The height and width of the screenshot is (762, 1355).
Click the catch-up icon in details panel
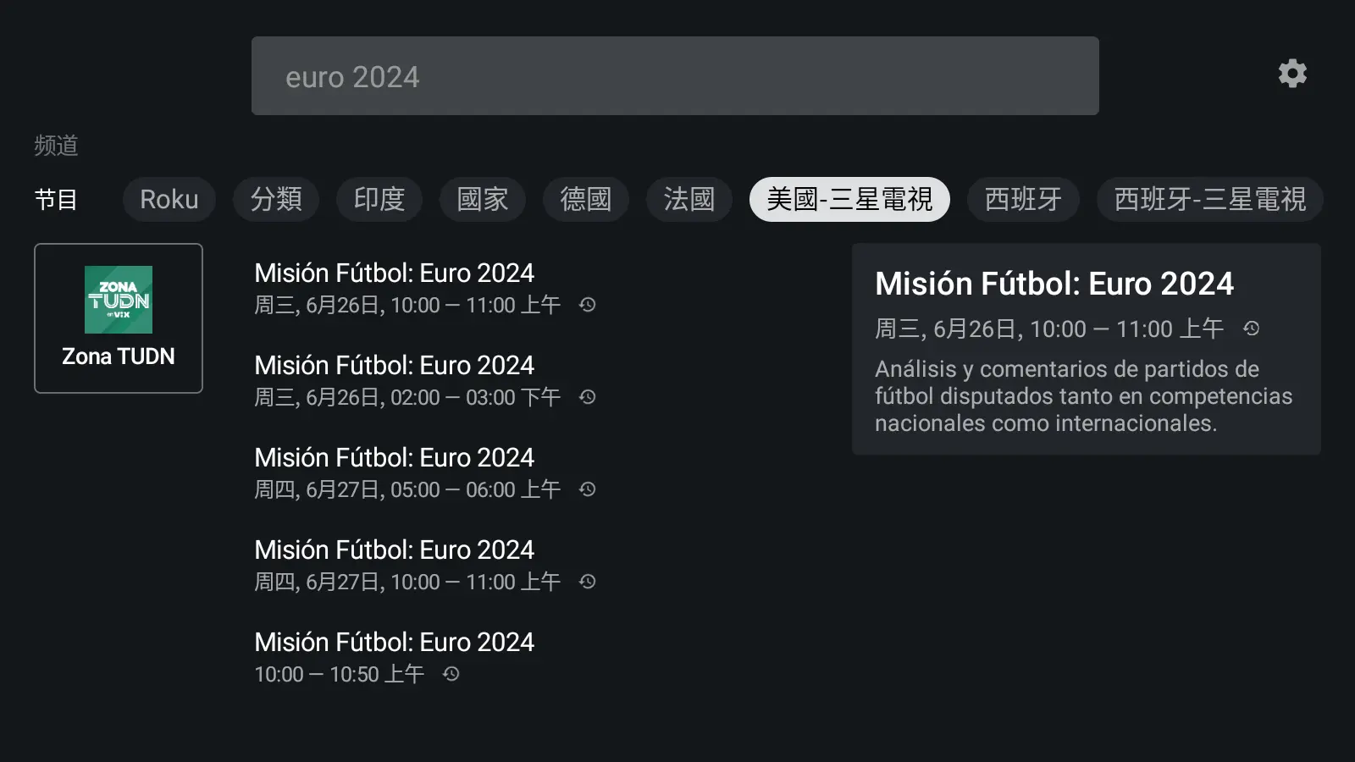point(1252,329)
